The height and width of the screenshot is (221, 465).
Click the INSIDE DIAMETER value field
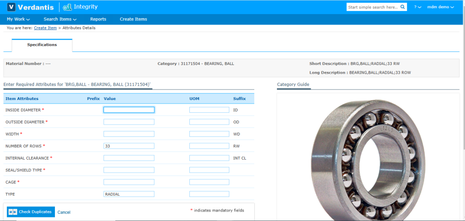coord(129,110)
